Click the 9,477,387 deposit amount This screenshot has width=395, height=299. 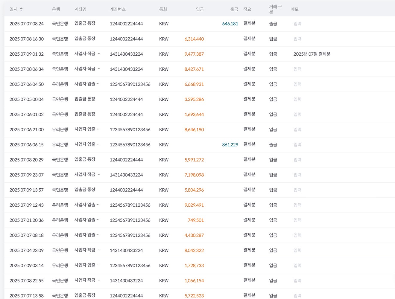pyautogui.click(x=194, y=54)
